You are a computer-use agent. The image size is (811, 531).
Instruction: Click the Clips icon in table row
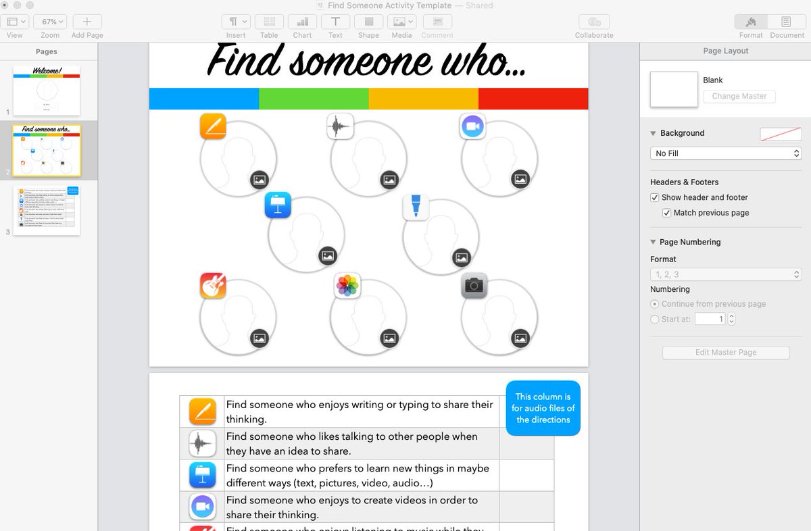pos(202,507)
